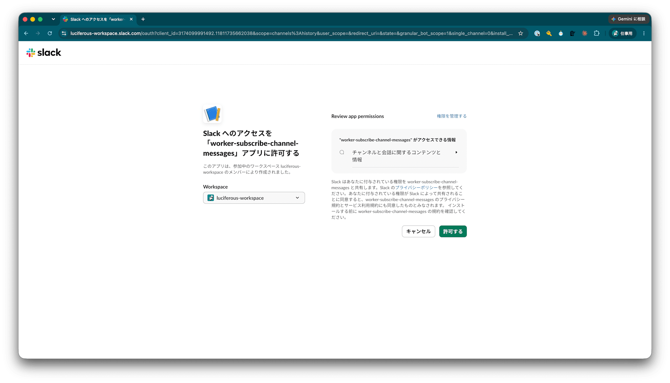
Task: Open the yellow key extension
Action: pyautogui.click(x=549, y=33)
